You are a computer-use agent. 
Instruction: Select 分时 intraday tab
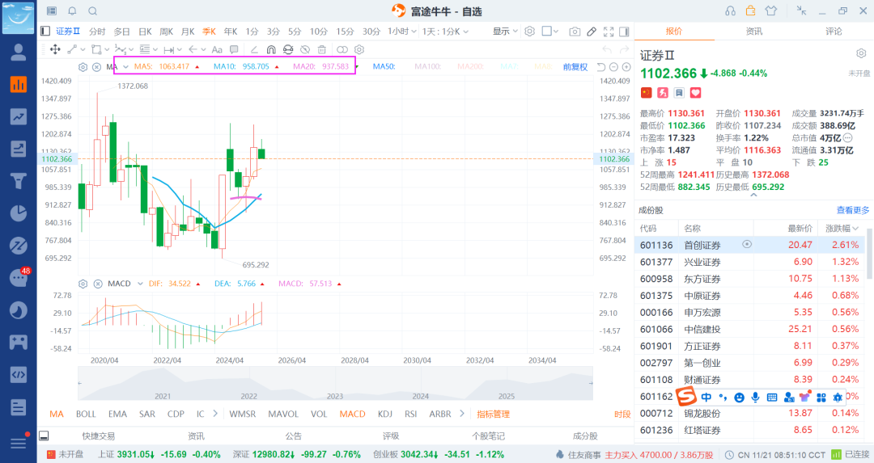coord(97,32)
